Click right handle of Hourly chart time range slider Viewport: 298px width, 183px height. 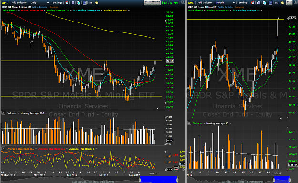click(x=289, y=180)
